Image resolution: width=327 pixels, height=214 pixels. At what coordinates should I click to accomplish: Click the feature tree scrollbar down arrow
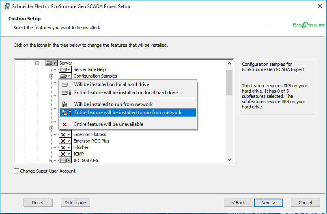click(229, 160)
